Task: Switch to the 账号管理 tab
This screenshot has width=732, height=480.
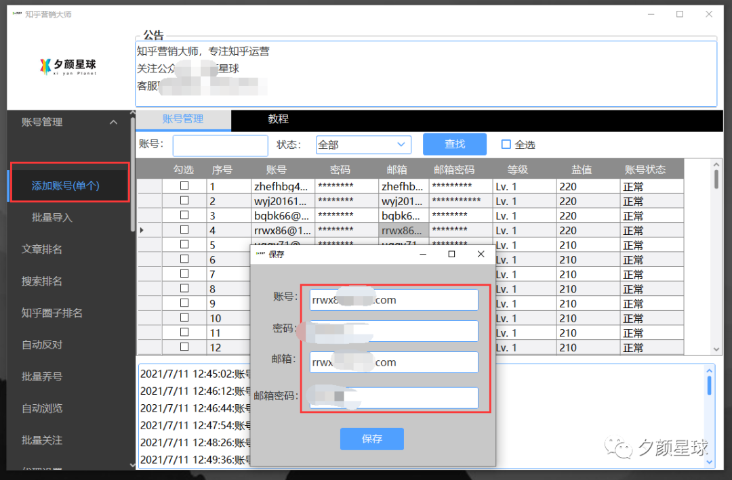Action: (183, 119)
